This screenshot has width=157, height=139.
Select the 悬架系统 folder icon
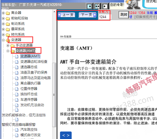[x=8, y=29]
